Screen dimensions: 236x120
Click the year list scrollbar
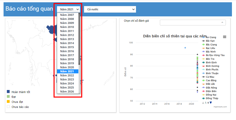point(79,38)
